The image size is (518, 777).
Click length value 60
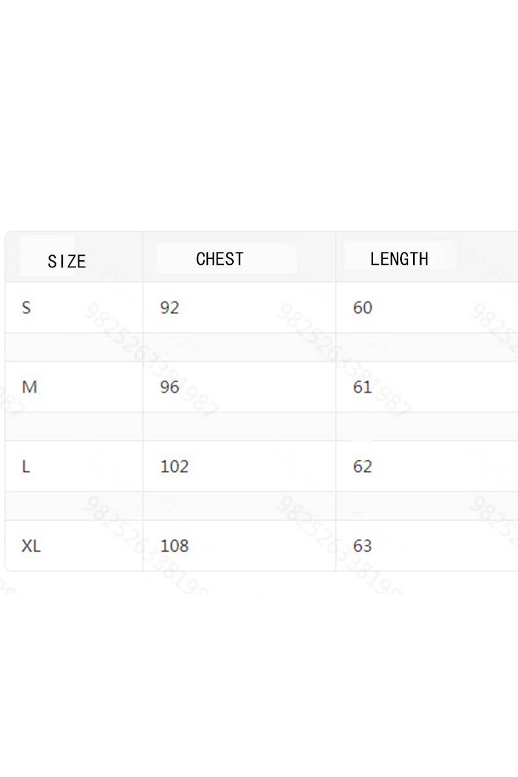tap(363, 307)
